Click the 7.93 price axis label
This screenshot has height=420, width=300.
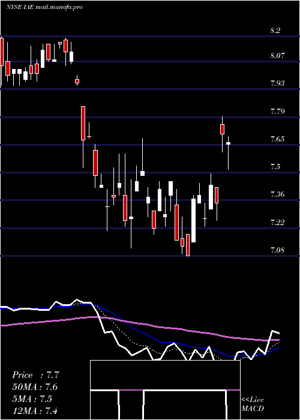[x=277, y=83]
